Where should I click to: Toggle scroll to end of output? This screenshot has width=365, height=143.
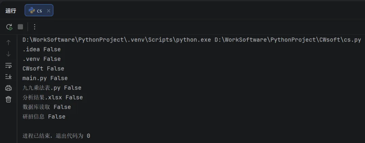point(8,77)
